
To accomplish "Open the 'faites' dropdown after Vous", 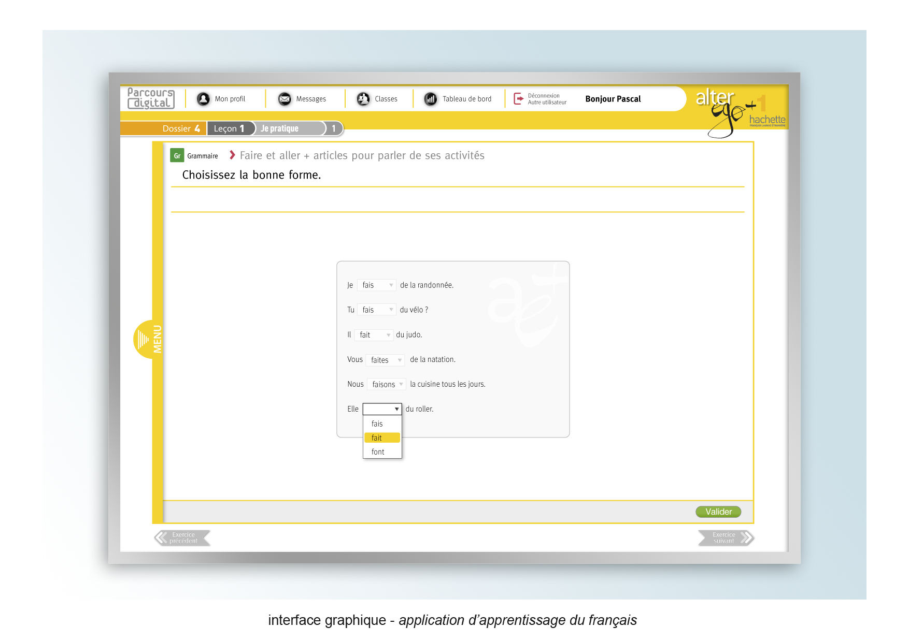I will coord(386,360).
